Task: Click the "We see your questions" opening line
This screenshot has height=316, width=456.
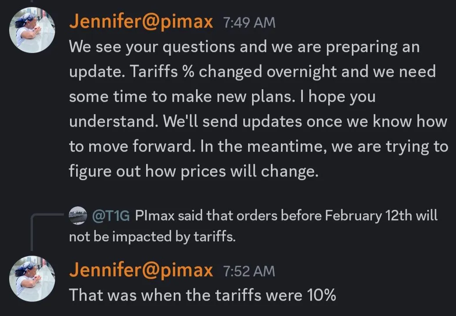Action: pyautogui.click(x=244, y=47)
